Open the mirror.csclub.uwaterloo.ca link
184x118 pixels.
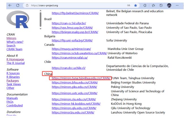[79, 53]
